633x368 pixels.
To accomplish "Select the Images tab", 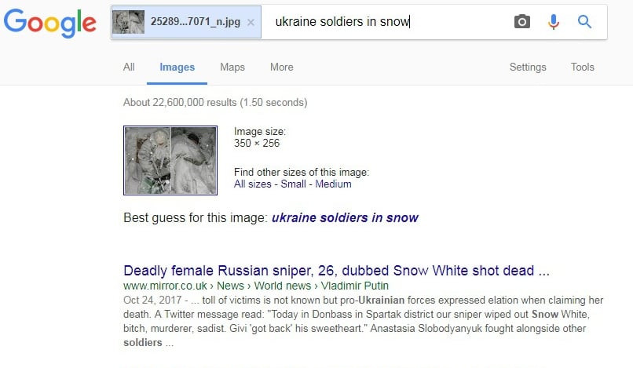I will (177, 67).
